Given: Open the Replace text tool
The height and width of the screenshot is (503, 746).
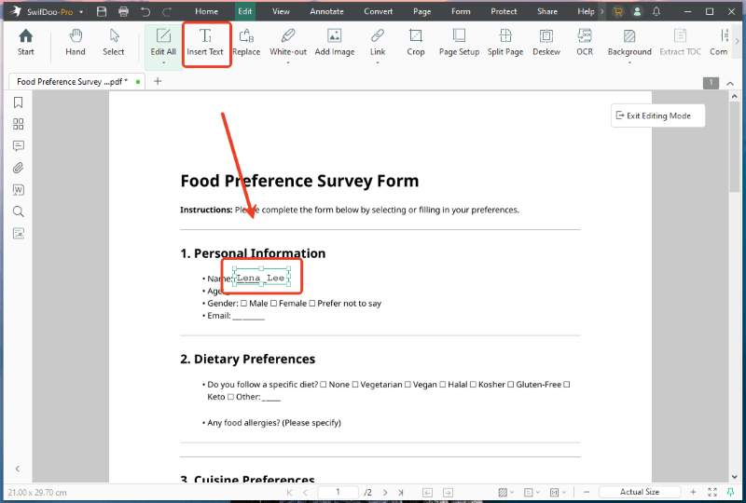Looking at the screenshot, I should [x=246, y=42].
